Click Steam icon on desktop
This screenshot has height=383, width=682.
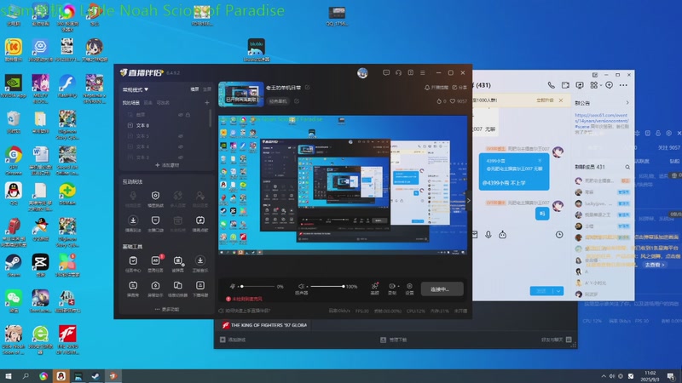(x=14, y=265)
